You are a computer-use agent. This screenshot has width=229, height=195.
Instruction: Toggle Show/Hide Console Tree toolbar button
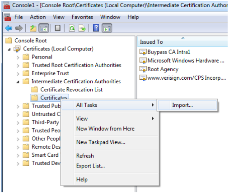44,28
